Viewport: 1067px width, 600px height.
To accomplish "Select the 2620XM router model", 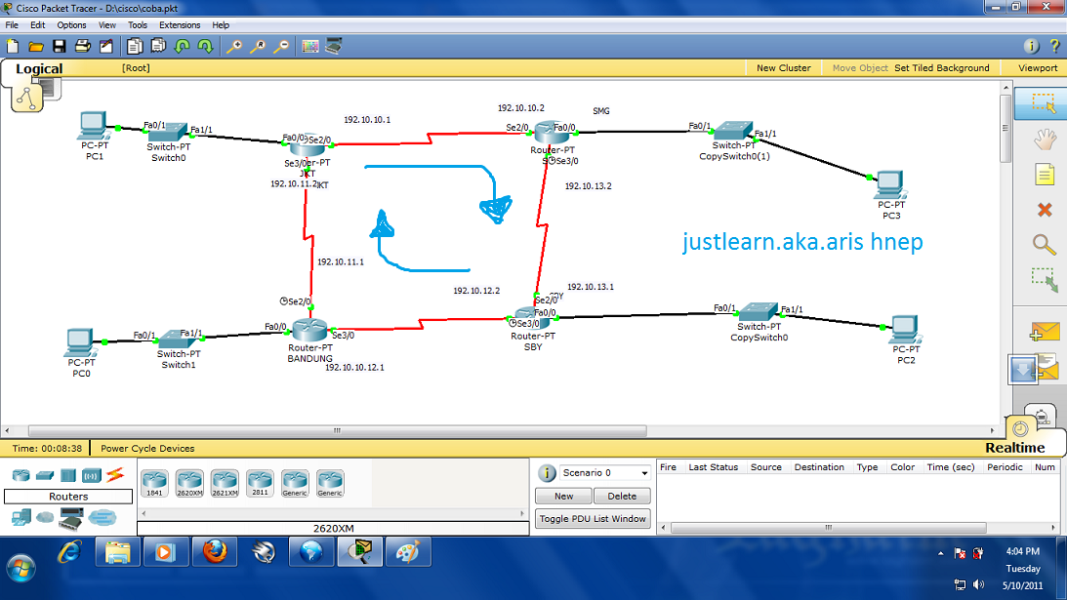I will [189, 481].
